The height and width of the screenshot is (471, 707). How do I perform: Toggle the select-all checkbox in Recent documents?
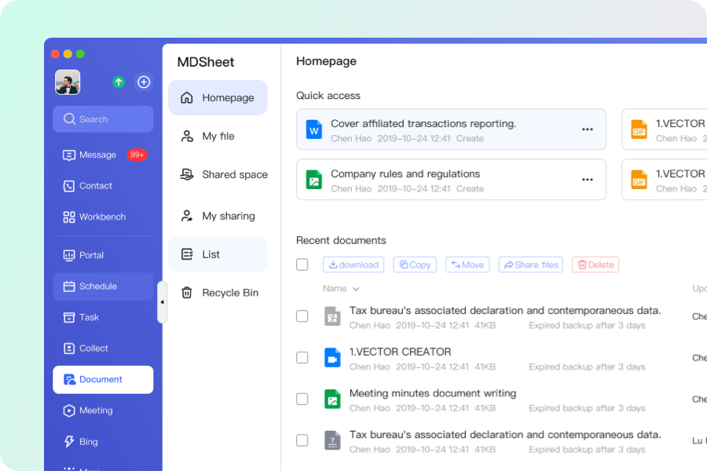302,265
